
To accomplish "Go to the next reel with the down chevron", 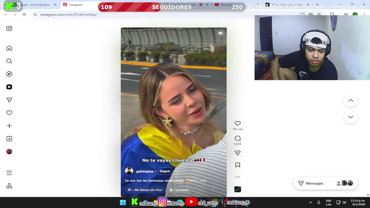I will click(x=351, y=117).
